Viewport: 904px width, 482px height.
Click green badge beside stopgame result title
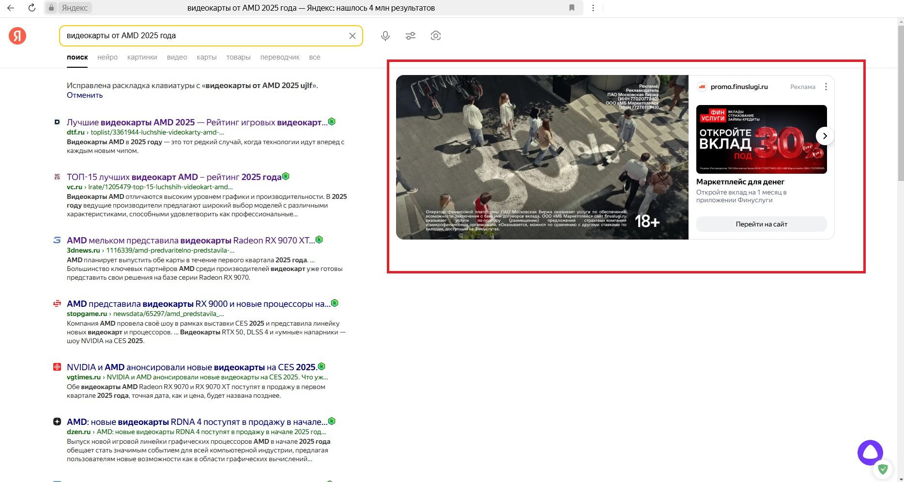point(335,303)
